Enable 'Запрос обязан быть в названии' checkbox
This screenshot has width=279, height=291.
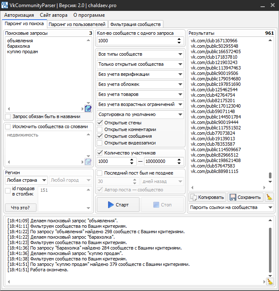8,116
